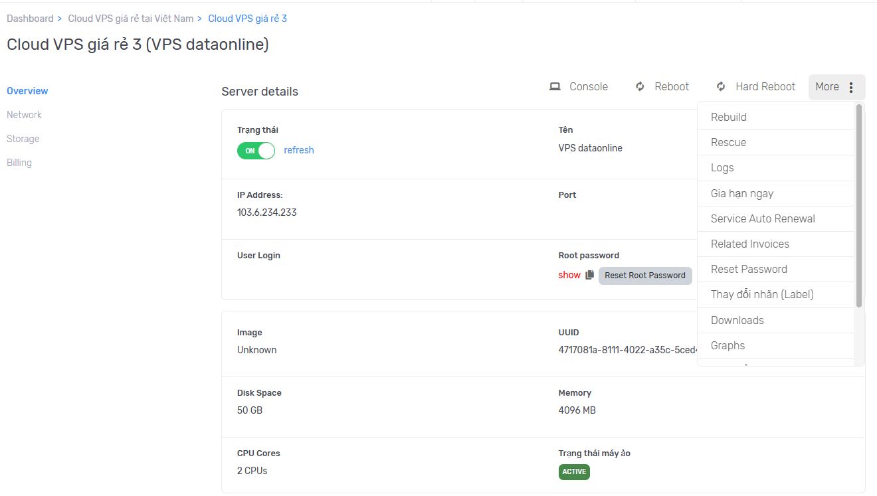
Task: Click the 2 CPUs value
Action: click(x=252, y=471)
